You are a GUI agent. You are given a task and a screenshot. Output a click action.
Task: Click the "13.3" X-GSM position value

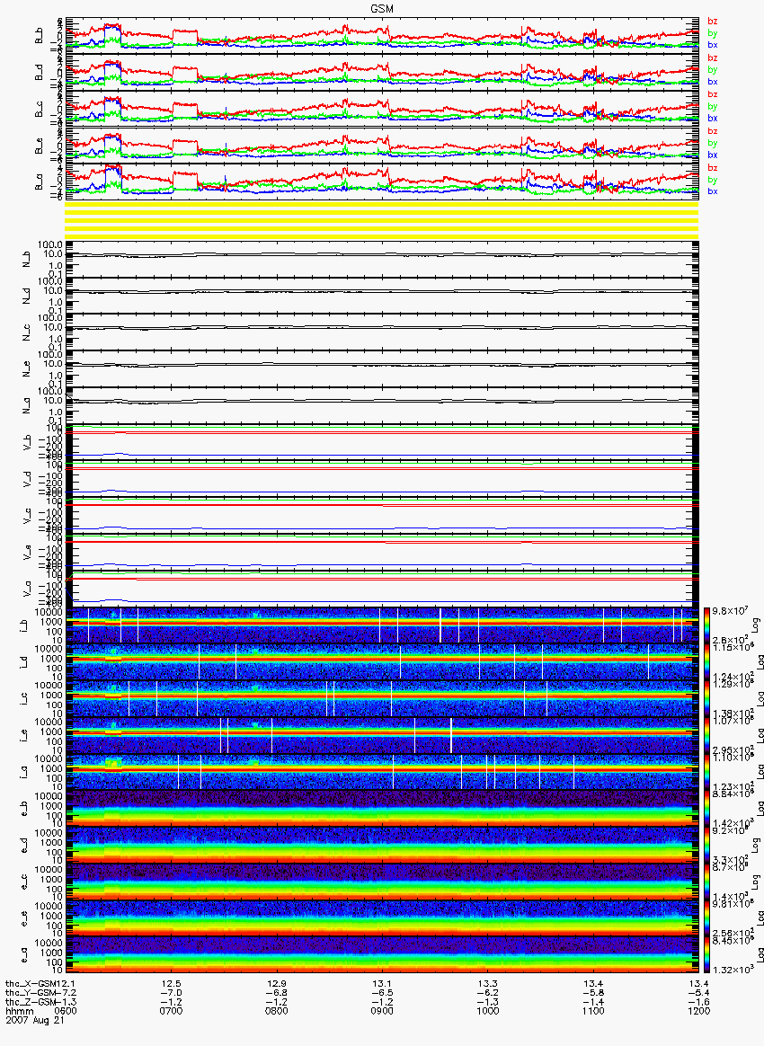[x=488, y=984]
